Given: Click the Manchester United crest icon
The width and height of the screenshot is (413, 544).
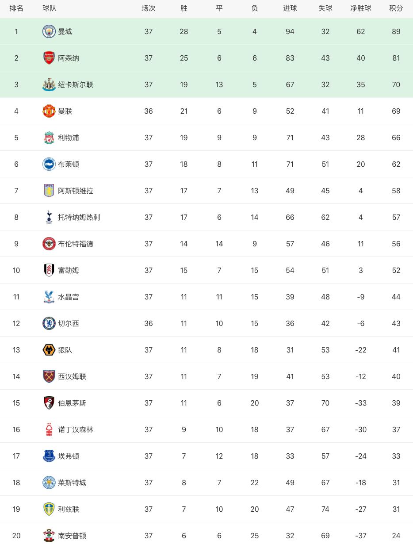Looking at the screenshot, I should [x=49, y=111].
